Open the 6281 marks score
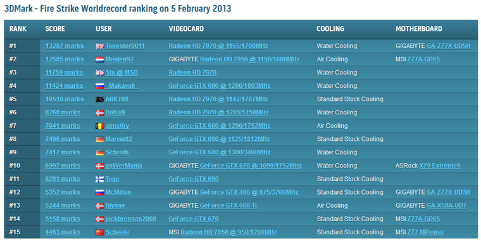The height and width of the screenshot is (242, 481). coord(63,179)
